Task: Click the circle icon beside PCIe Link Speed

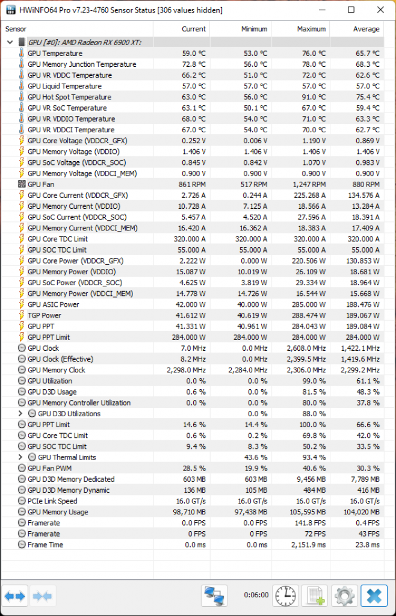Action: [x=22, y=501]
